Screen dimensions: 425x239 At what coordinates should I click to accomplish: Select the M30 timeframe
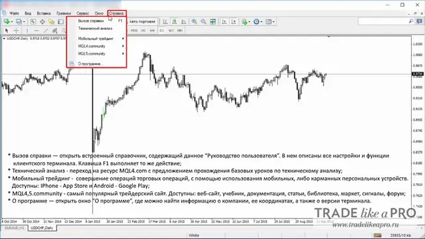coord(134,31)
